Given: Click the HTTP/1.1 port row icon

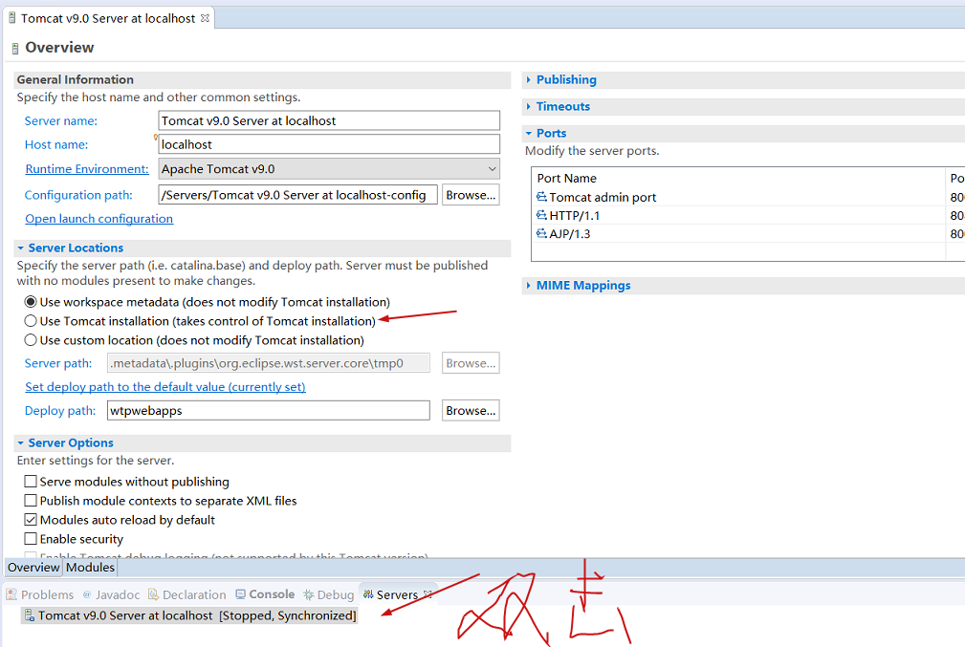Looking at the screenshot, I should point(541,215).
